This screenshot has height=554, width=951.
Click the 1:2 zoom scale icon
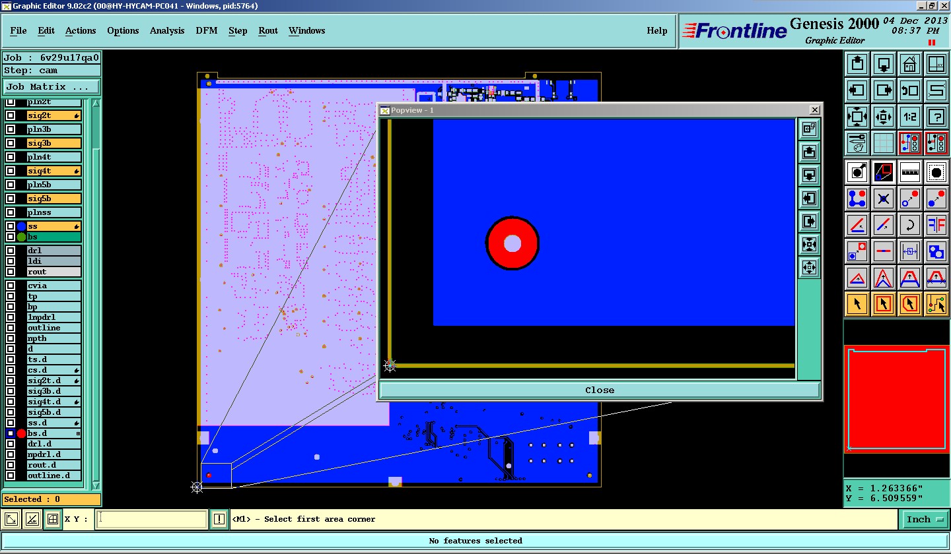click(910, 117)
